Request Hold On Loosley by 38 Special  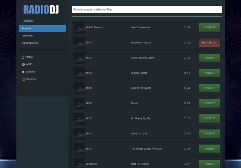209,163
